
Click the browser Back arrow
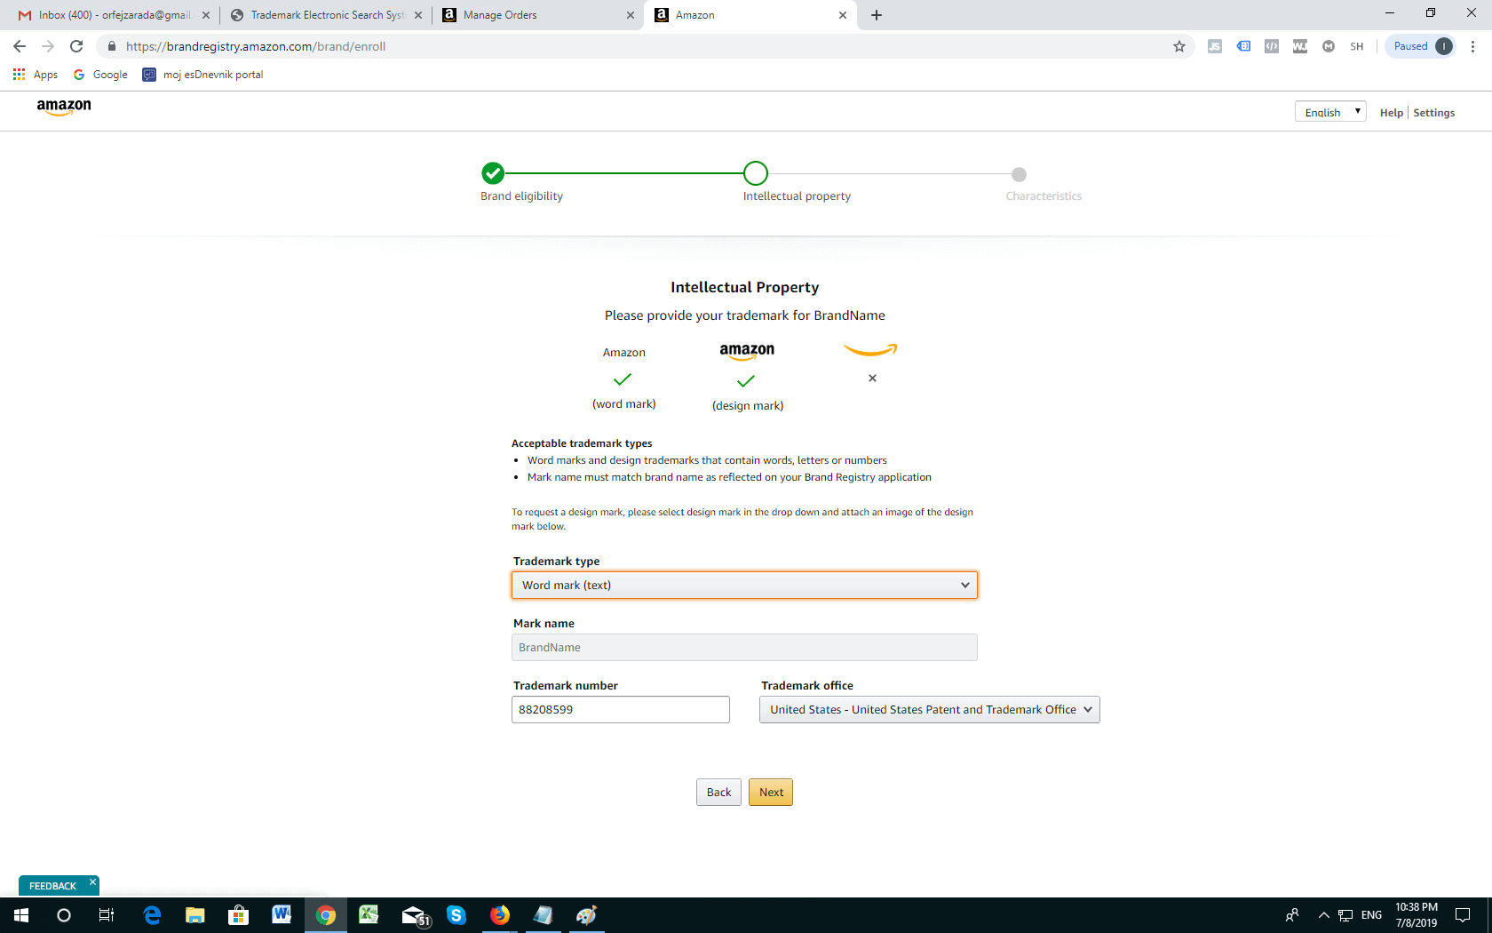[20, 46]
